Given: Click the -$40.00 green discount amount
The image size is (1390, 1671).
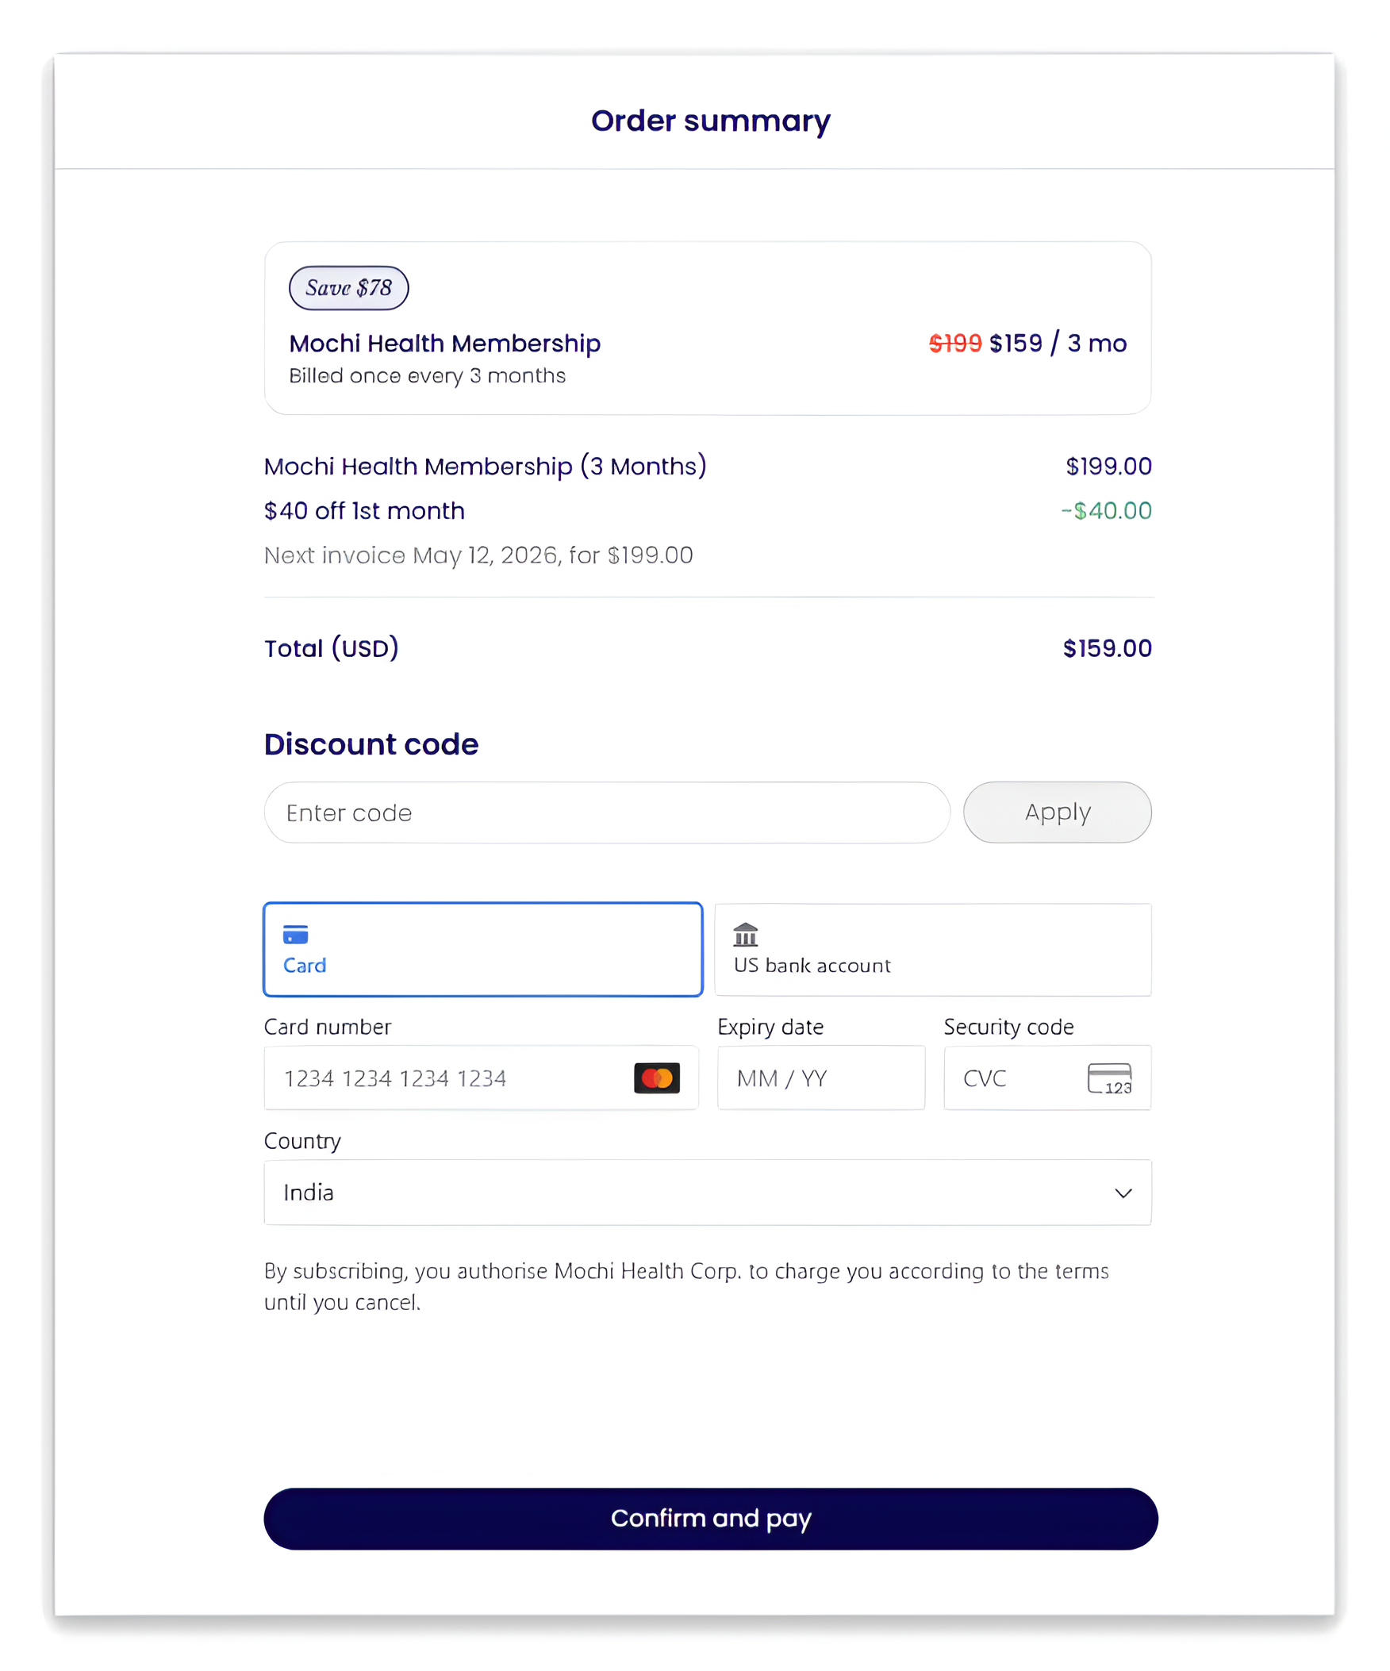Looking at the screenshot, I should pos(1106,510).
